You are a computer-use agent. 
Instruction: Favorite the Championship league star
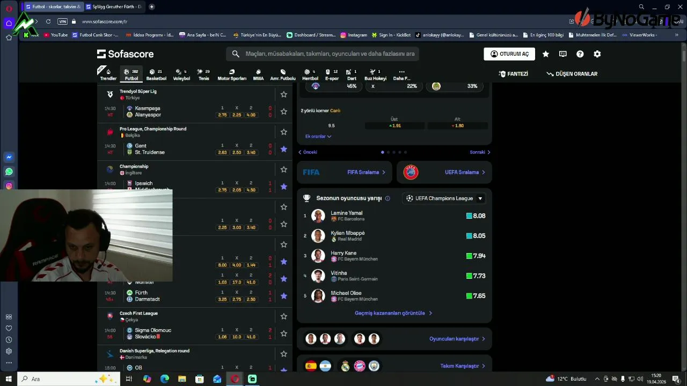point(284,169)
